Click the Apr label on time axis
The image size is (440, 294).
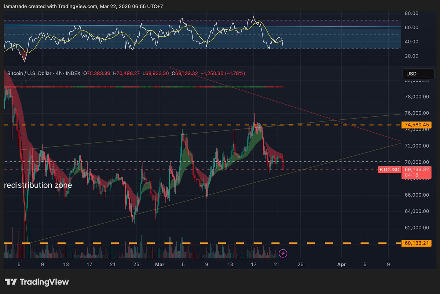point(341,264)
